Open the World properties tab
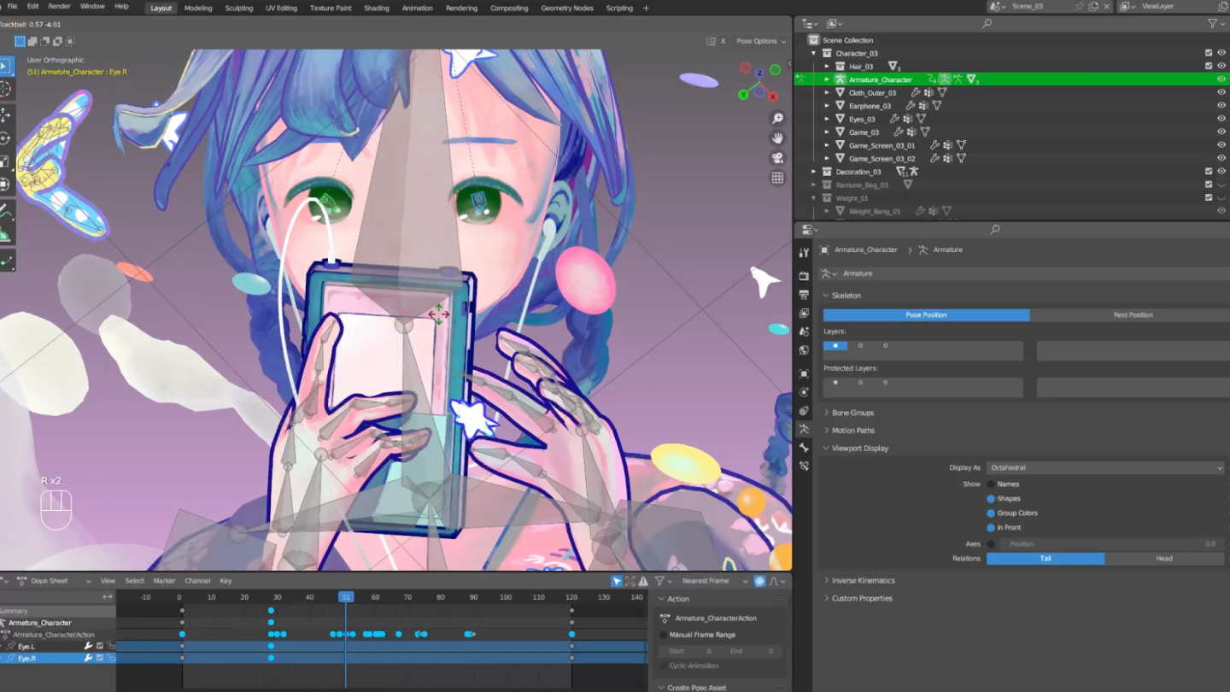Image resolution: width=1230 pixels, height=692 pixels. point(804,350)
